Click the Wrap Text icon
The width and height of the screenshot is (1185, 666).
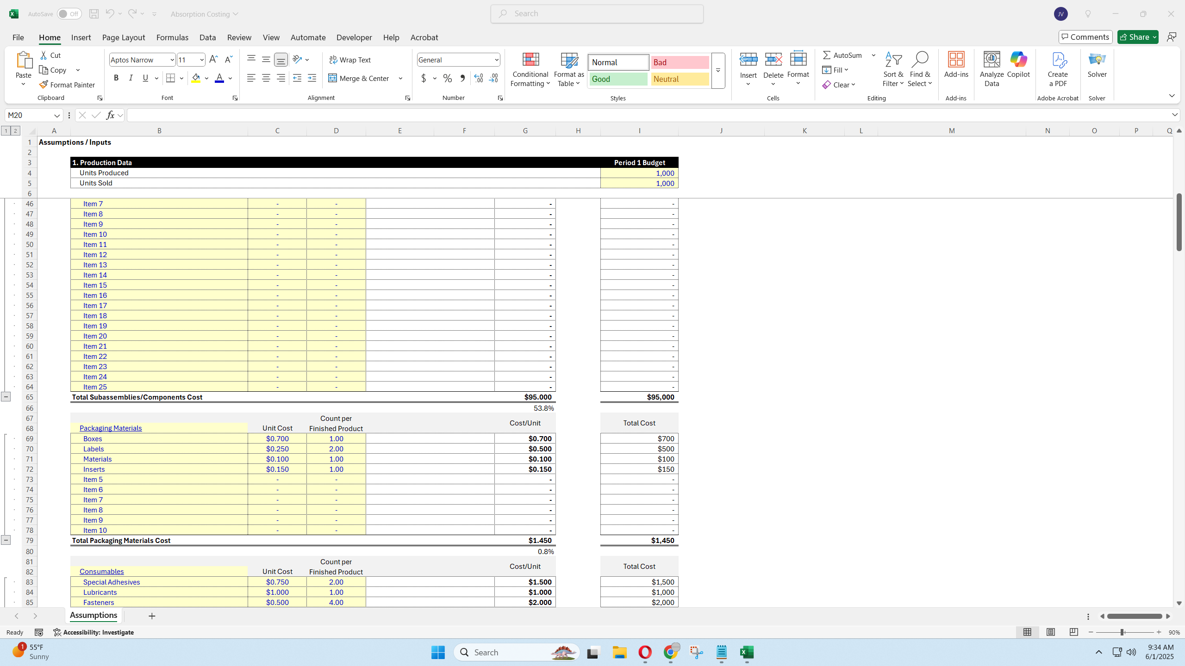[333, 60]
